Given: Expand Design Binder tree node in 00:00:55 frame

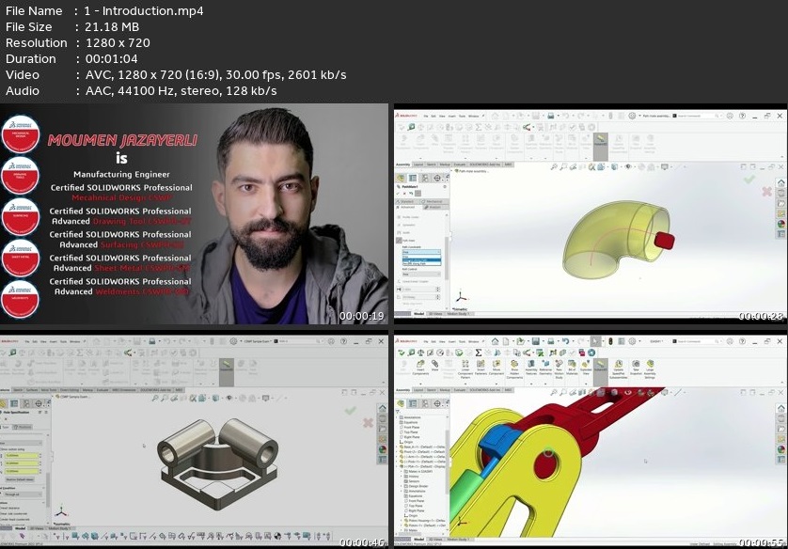Looking at the screenshot, I should click(401, 486).
